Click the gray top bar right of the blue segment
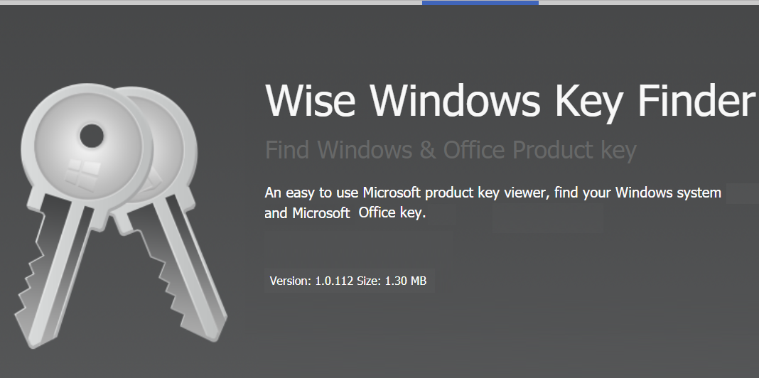Image resolution: width=759 pixels, height=378 pixels. point(648,2)
